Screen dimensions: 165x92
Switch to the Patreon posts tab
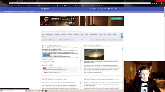point(61,30)
